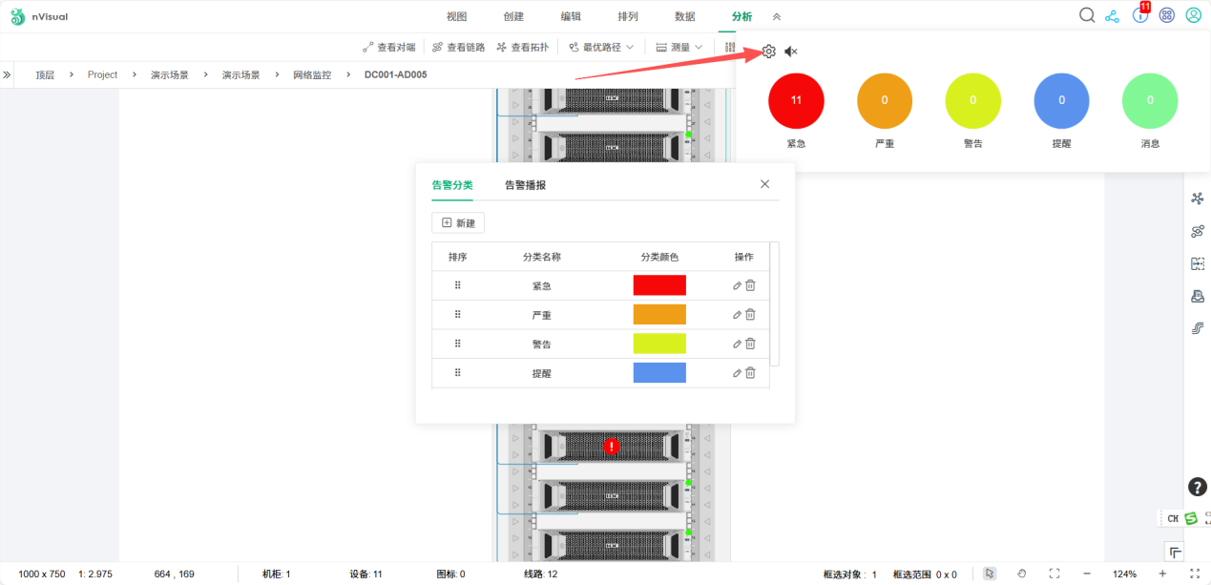Click the drag handle for 紧急 row

[457, 285]
